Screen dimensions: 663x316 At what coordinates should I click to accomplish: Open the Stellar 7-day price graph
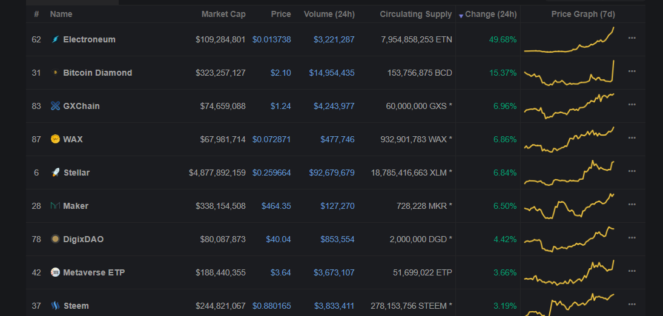(x=569, y=173)
